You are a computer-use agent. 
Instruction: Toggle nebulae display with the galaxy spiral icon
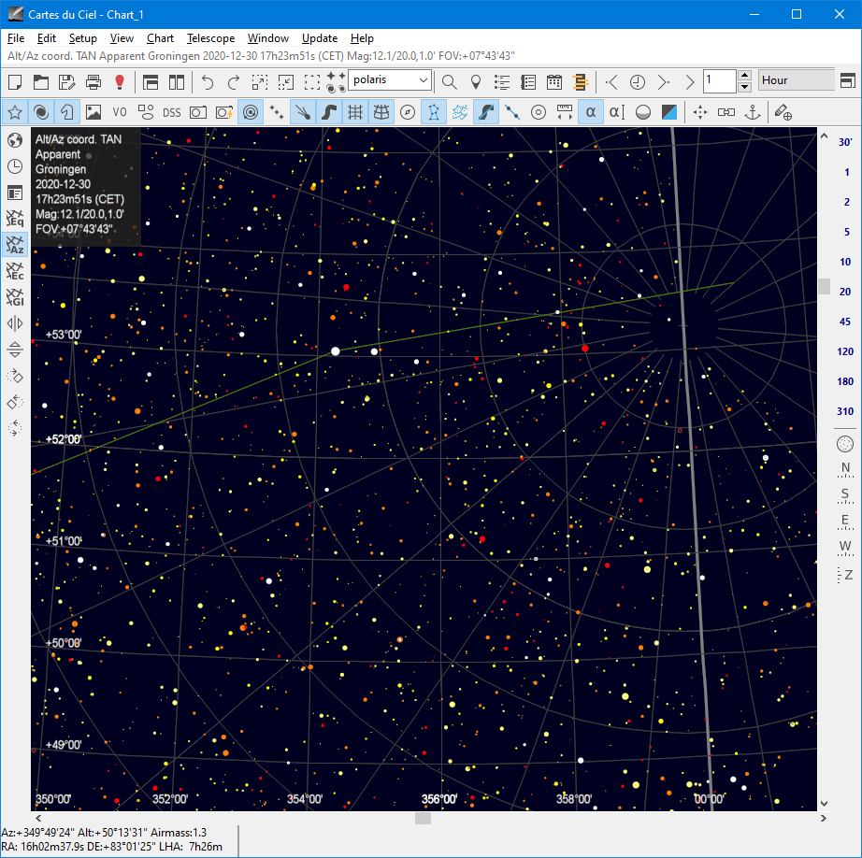coord(41,113)
